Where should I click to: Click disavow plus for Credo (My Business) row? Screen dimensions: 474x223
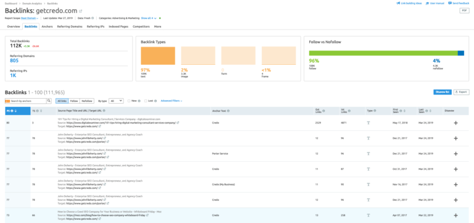(456, 185)
